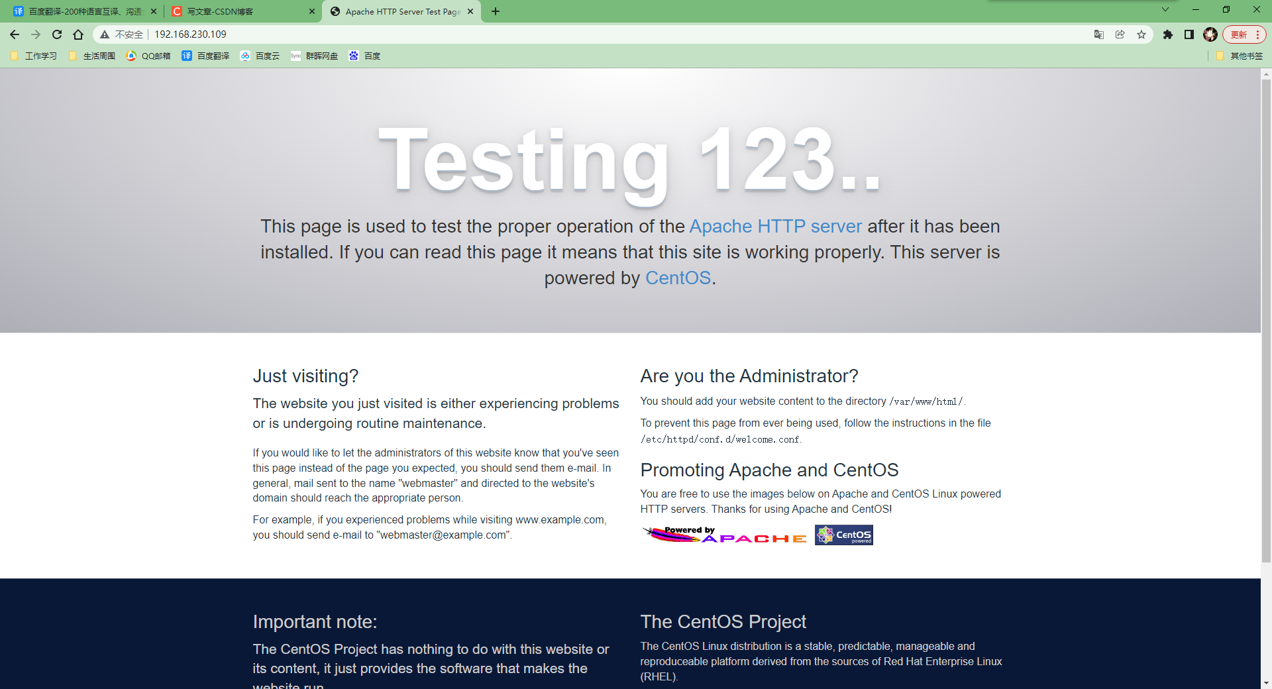This screenshot has width=1272, height=689.
Task: Follow the CentOS link in the header
Action: [678, 278]
